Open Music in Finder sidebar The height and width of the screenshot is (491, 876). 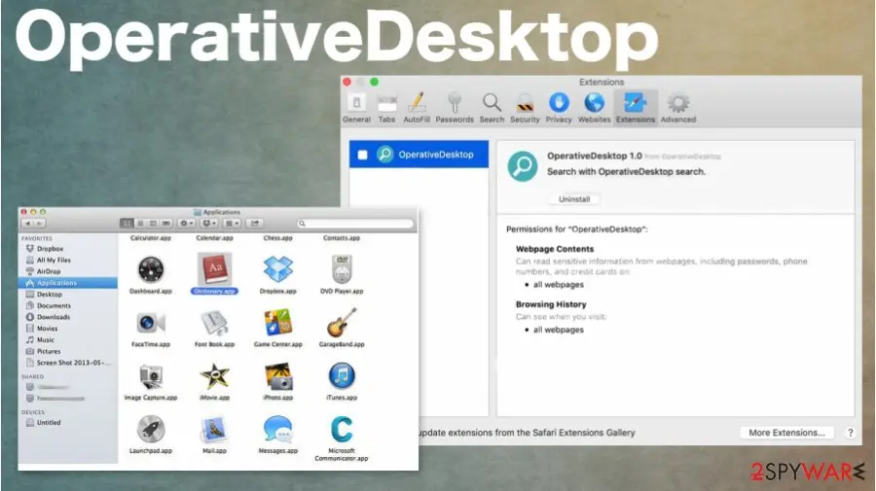tap(45, 339)
